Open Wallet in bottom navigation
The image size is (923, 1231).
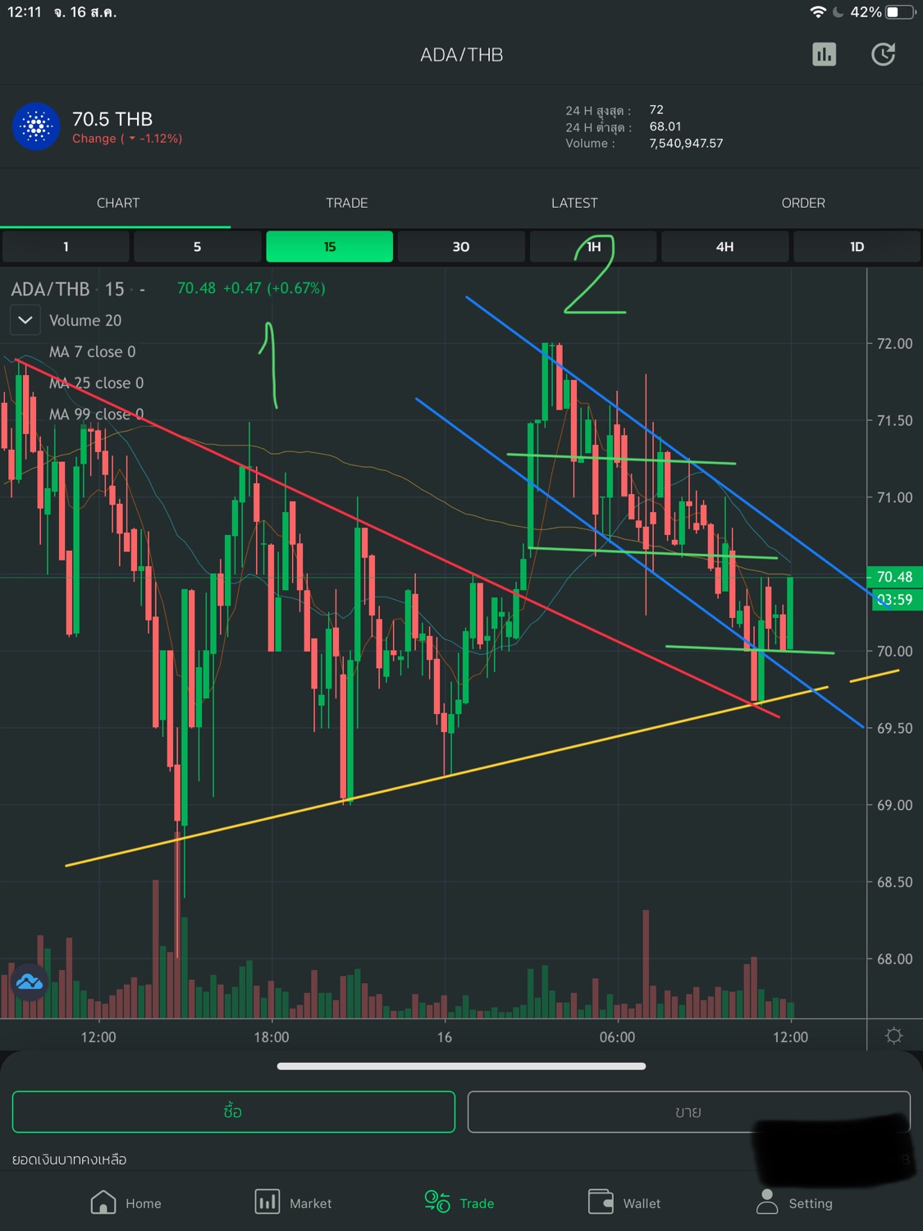pos(624,1202)
